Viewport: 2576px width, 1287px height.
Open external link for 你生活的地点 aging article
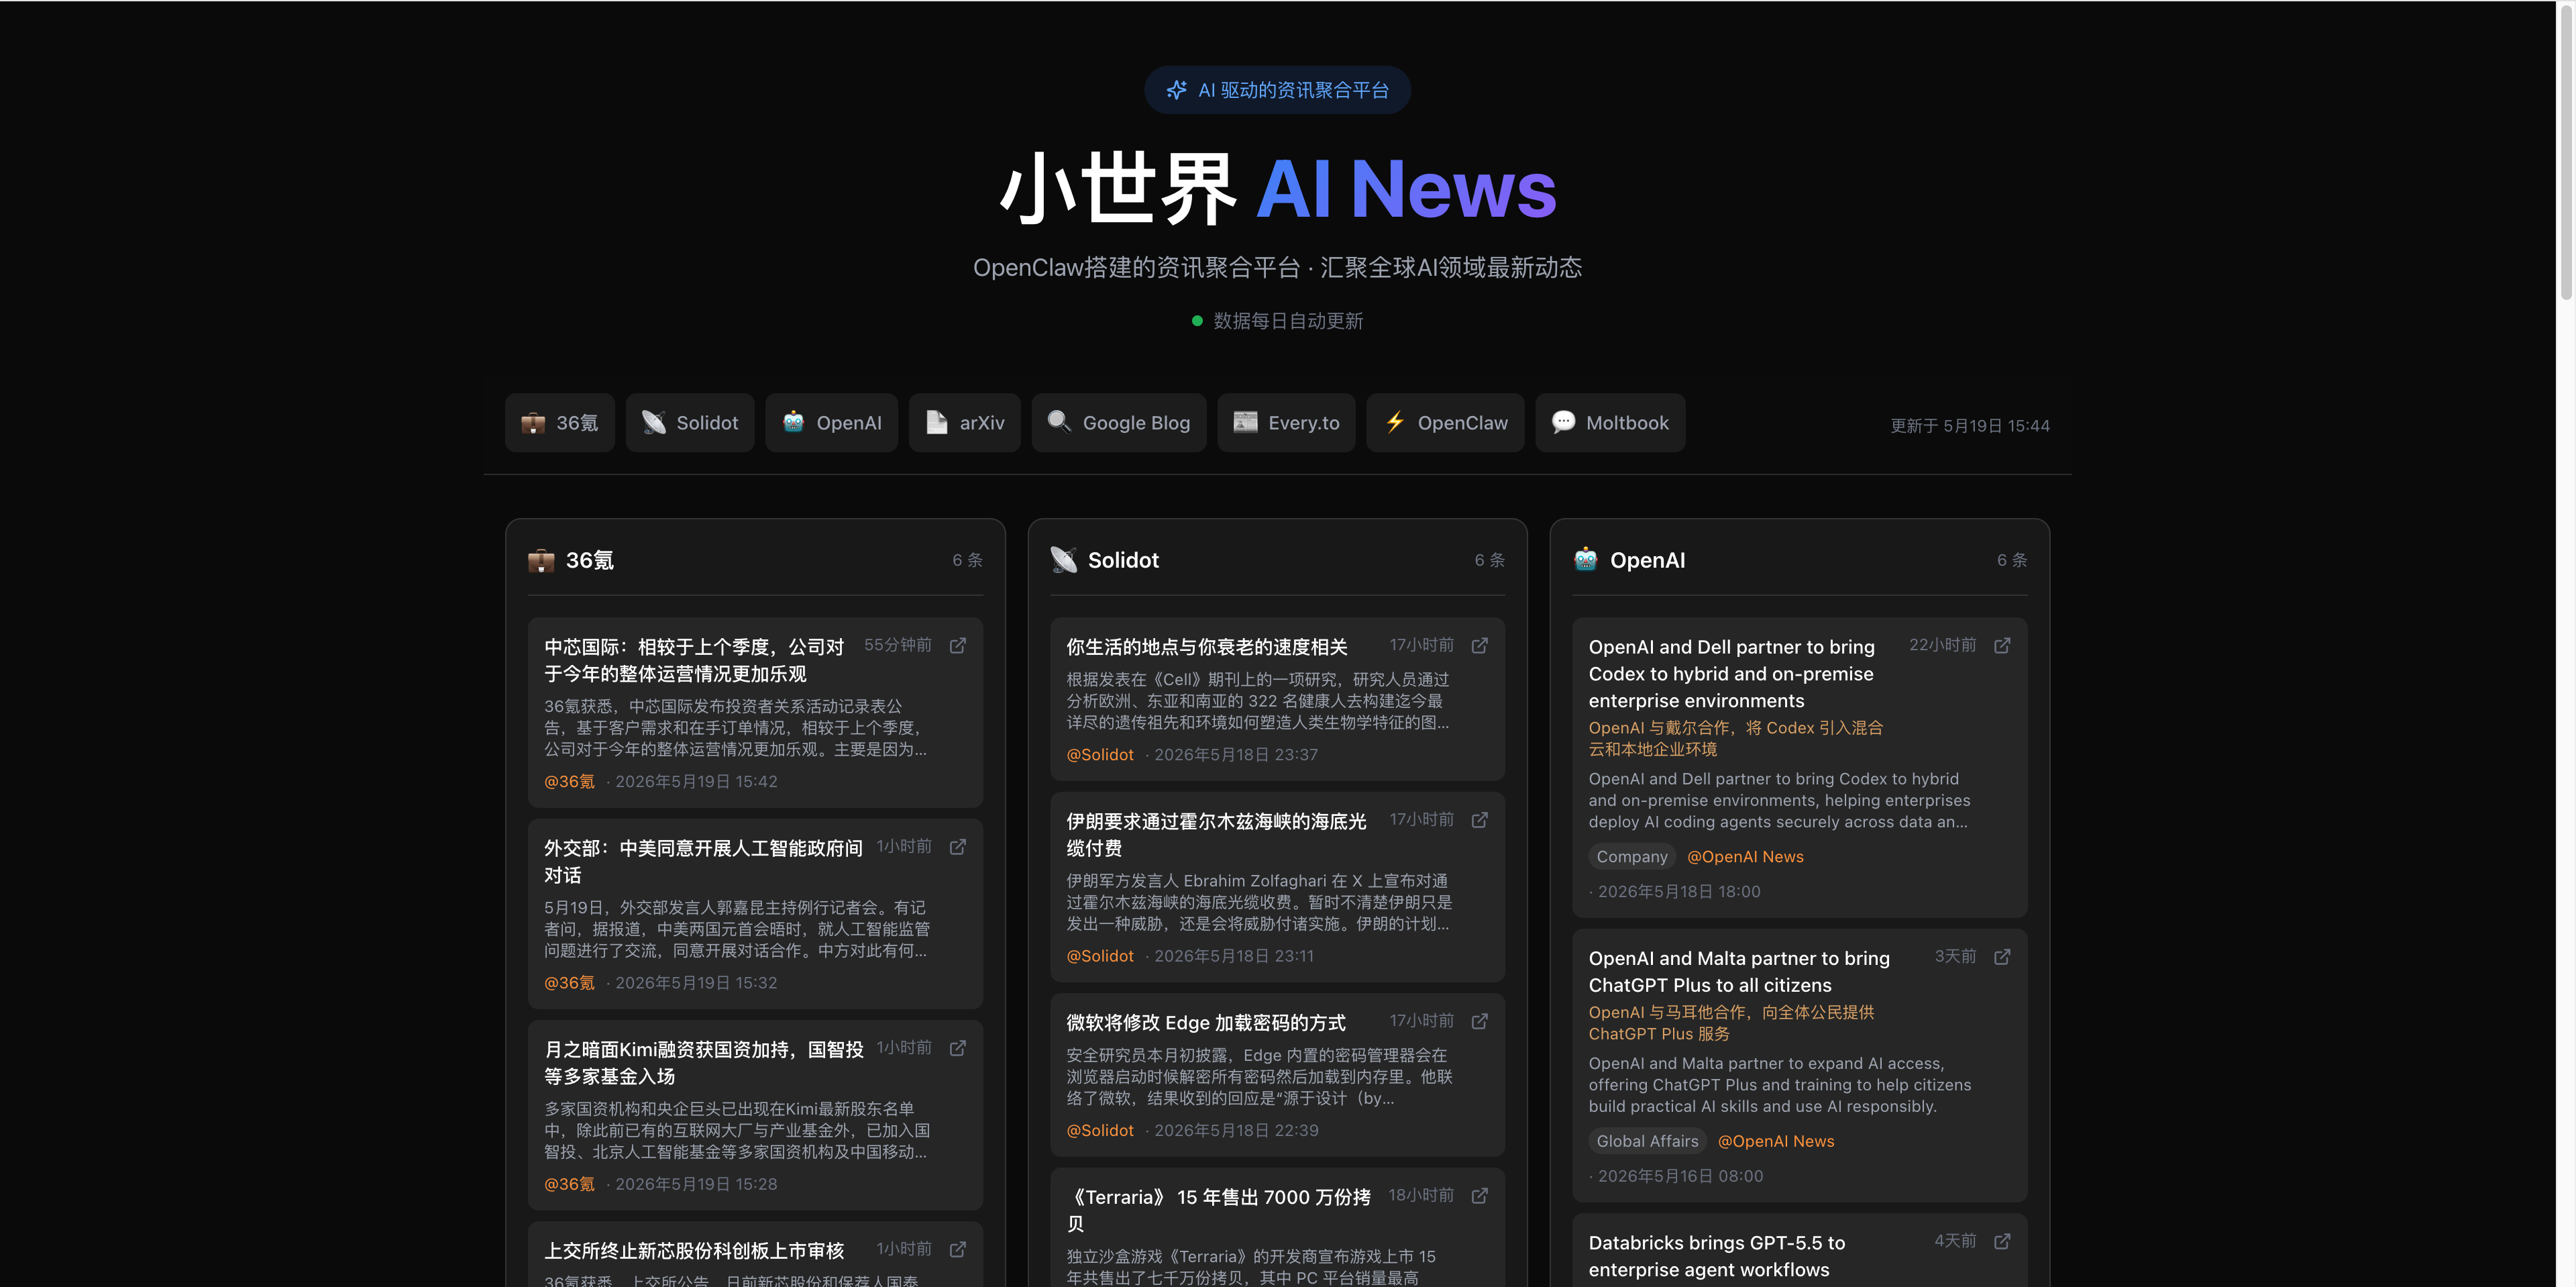[1479, 645]
